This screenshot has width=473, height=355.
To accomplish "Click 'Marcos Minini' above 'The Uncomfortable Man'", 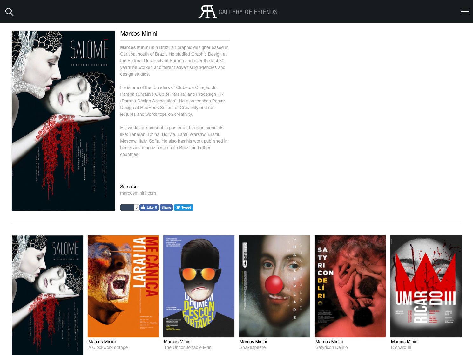I will point(178,342).
